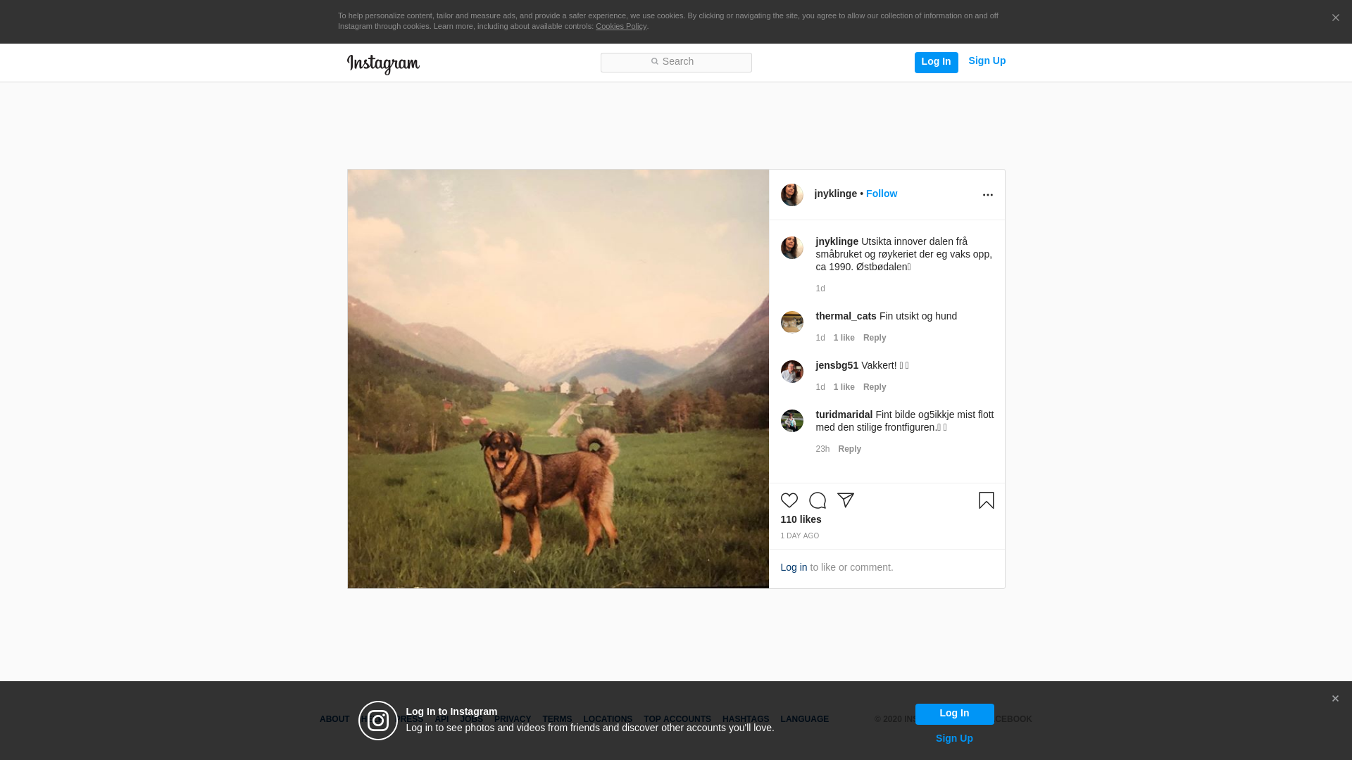
Task: Open the dog and valley photo
Action: pos(558,379)
